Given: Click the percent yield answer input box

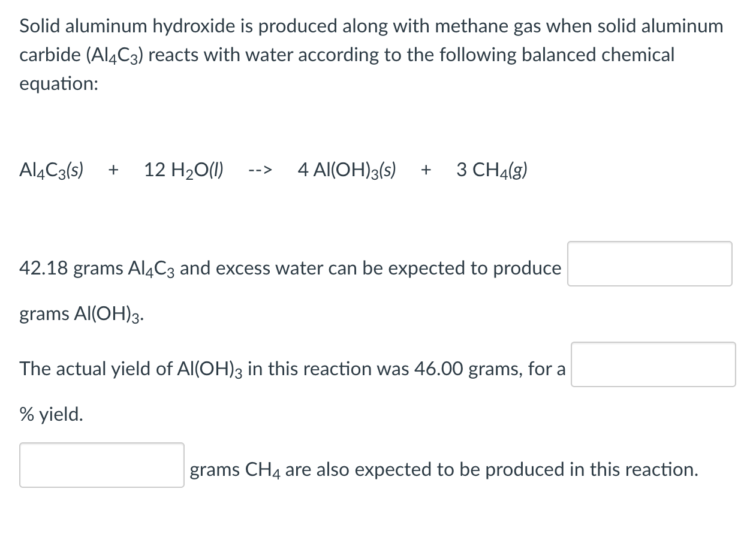Looking at the screenshot, I should pyautogui.click(x=653, y=364).
